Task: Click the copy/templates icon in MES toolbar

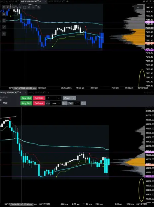Action: tap(38, 7)
